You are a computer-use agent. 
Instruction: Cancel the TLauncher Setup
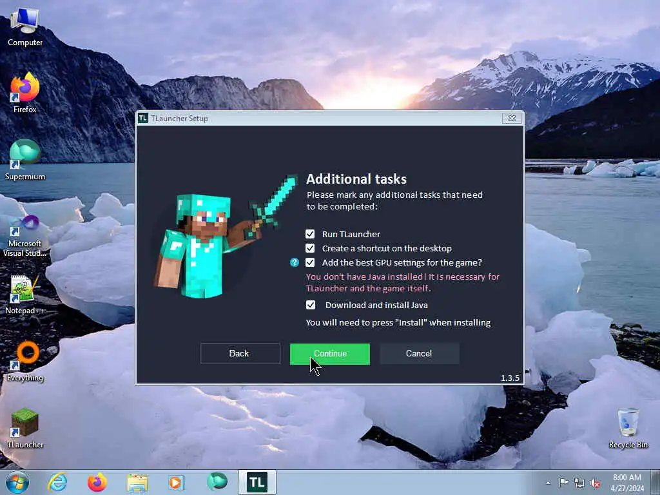click(419, 354)
